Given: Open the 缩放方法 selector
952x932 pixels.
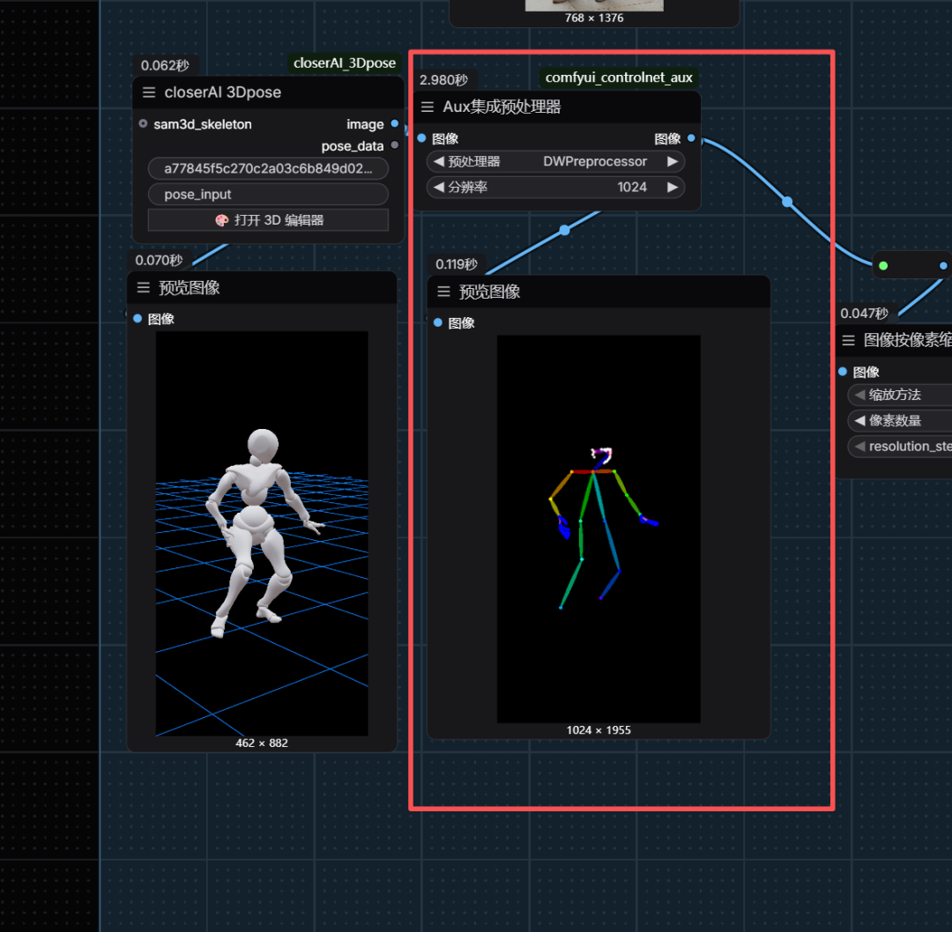Looking at the screenshot, I should point(899,395).
